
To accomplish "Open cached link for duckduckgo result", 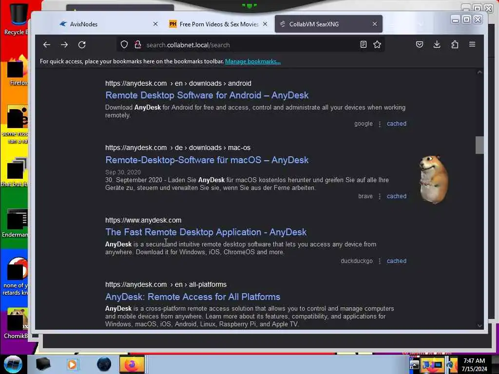I will coord(397,261).
